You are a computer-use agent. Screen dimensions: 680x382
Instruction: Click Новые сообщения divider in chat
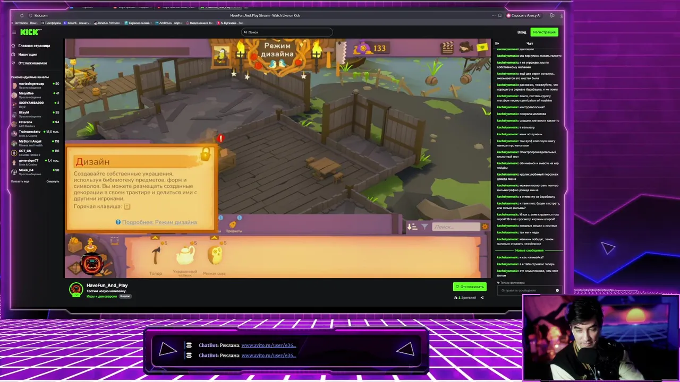(529, 250)
